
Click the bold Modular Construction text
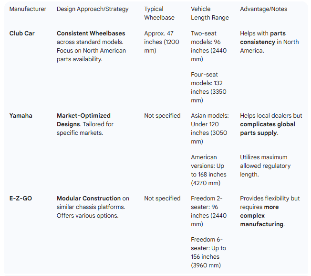coord(89,198)
